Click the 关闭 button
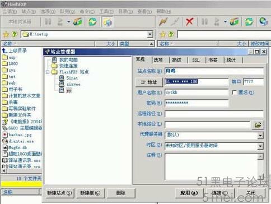 click(x=250, y=193)
